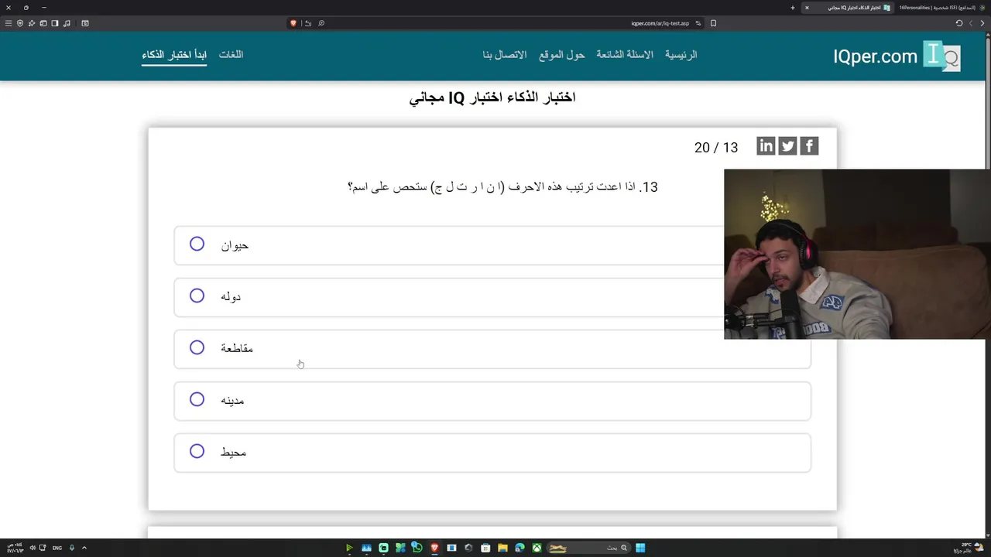Share the quiz on Twitter

pyautogui.click(x=787, y=146)
